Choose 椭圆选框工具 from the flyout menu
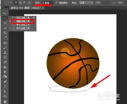Viewport: 127px width, 104px height. coord(23,21)
